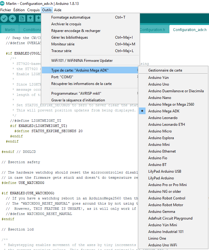The width and height of the screenshot is (209, 250).
Task: Select Arduino Robot Control board
Action: (173, 198)
